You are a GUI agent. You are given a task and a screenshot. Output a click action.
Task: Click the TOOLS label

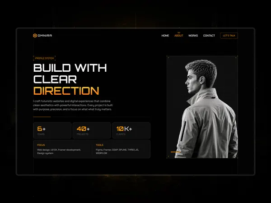(99, 145)
